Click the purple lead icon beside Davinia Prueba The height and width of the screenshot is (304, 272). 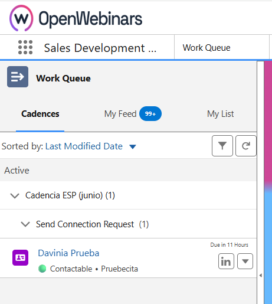coord(20,257)
